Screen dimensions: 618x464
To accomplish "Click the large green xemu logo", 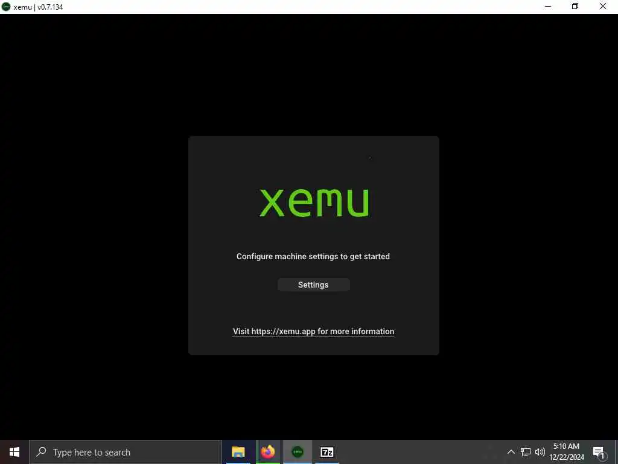I will [314, 203].
